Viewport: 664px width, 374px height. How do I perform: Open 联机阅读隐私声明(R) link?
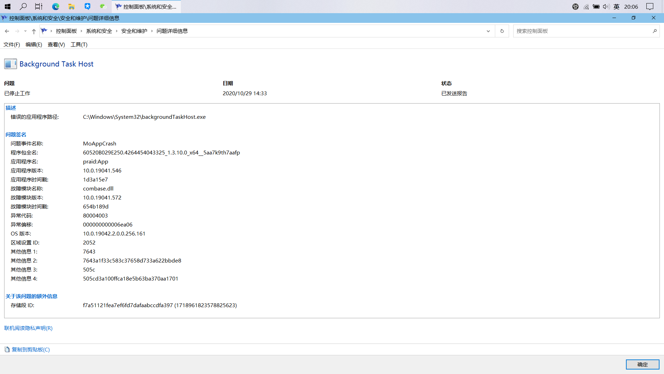[x=28, y=328]
